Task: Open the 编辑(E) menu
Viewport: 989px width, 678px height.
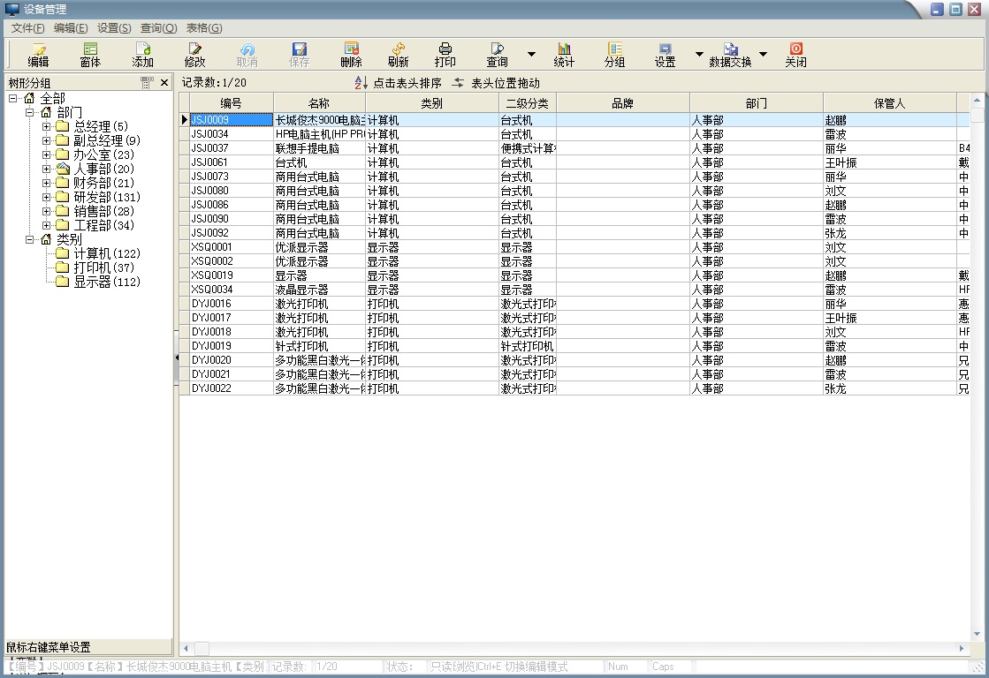Action: [x=71, y=28]
